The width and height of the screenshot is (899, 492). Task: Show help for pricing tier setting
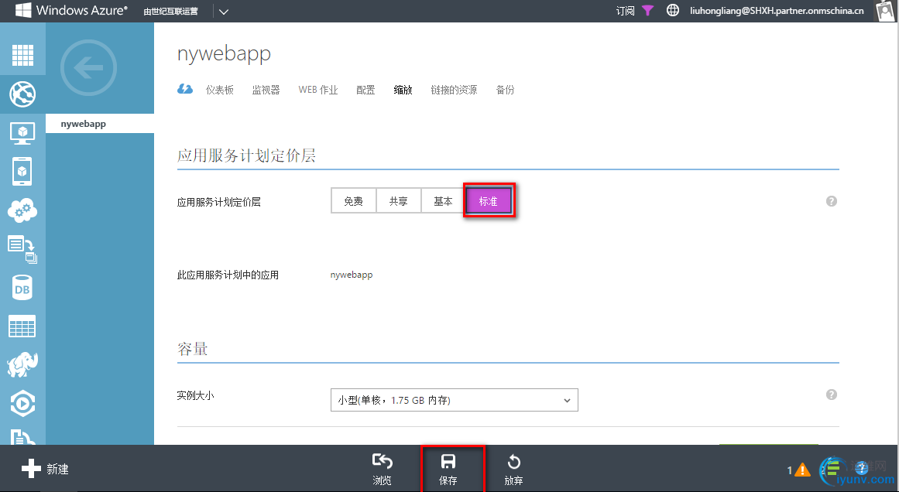(832, 201)
